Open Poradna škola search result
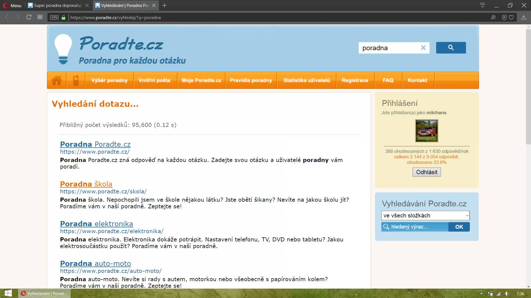 point(86,184)
